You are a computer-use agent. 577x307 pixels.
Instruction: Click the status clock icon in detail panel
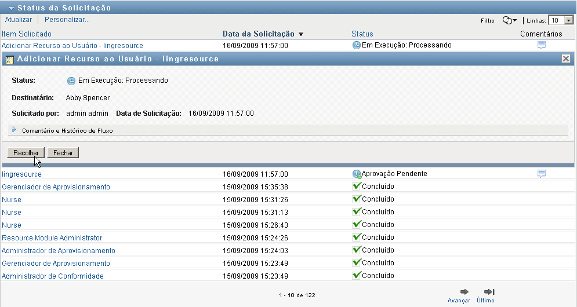pos(71,81)
